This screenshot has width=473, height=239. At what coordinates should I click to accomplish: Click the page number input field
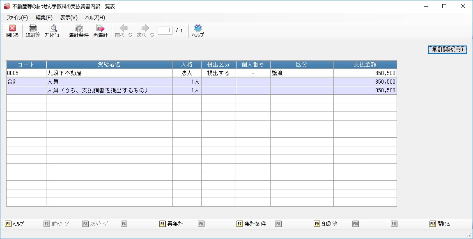click(x=165, y=31)
